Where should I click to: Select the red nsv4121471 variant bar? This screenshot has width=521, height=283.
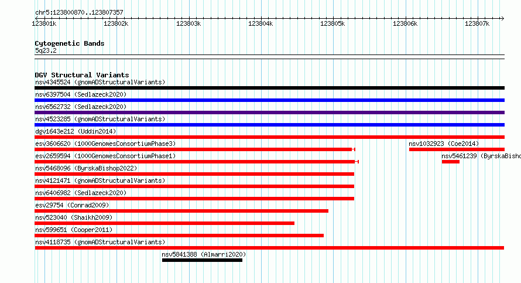pyautogui.click(x=194, y=186)
